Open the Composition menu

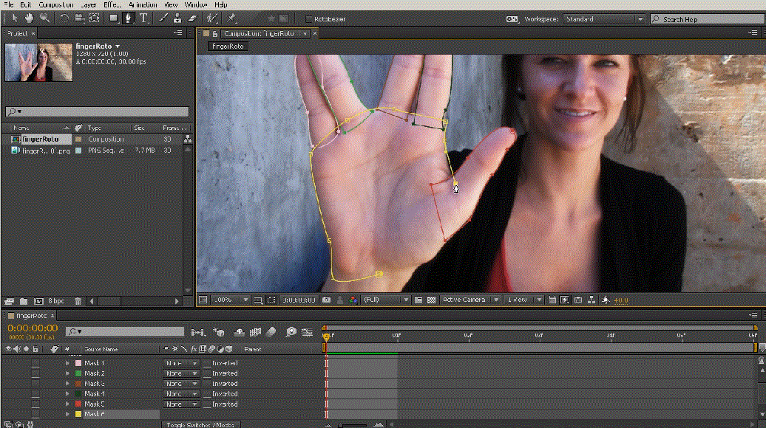[x=56, y=4]
